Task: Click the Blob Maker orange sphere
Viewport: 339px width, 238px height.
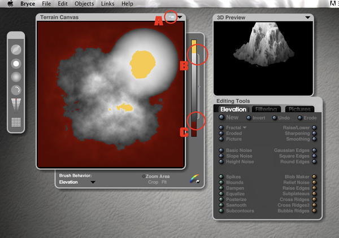Action: pos(314,177)
